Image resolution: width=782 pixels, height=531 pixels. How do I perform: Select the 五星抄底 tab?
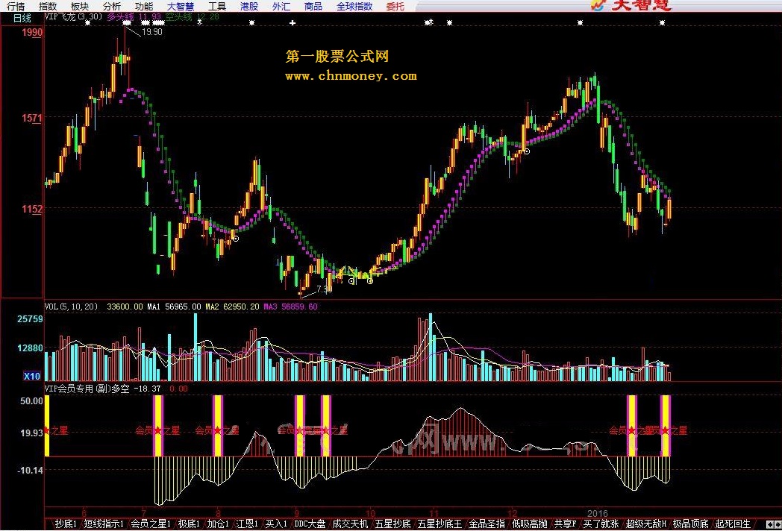393,524
